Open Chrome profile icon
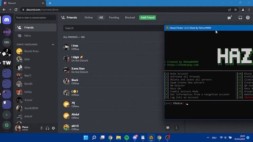Viewport: 253px width, 142px height. [243, 9]
